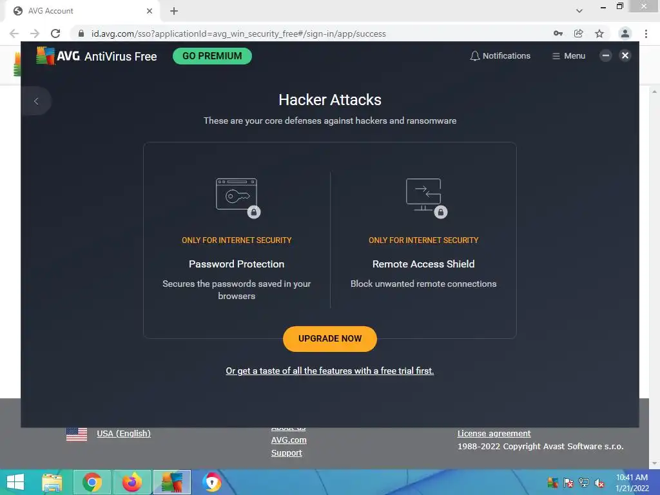Click the AVG AntiVirus Free logo

97,56
